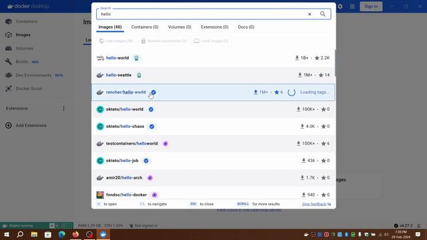The height and width of the screenshot is (240, 427).
Task: Click the okteto logo on hello-job row
Action: click(100, 161)
